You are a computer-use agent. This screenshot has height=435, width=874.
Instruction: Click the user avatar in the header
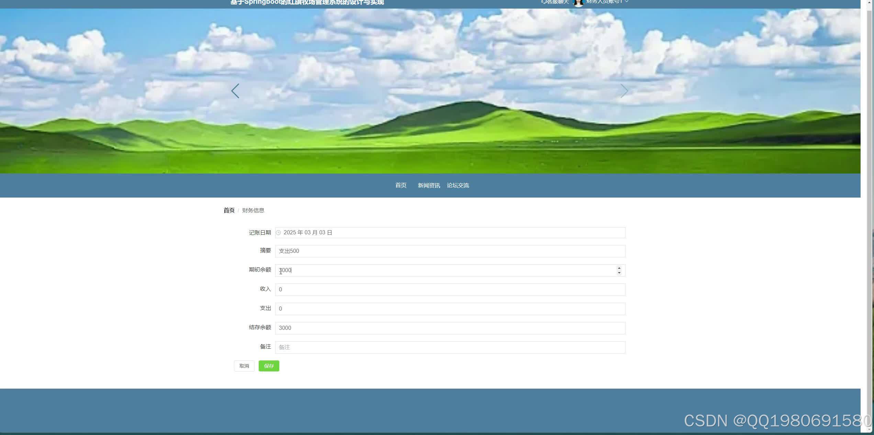point(579,3)
